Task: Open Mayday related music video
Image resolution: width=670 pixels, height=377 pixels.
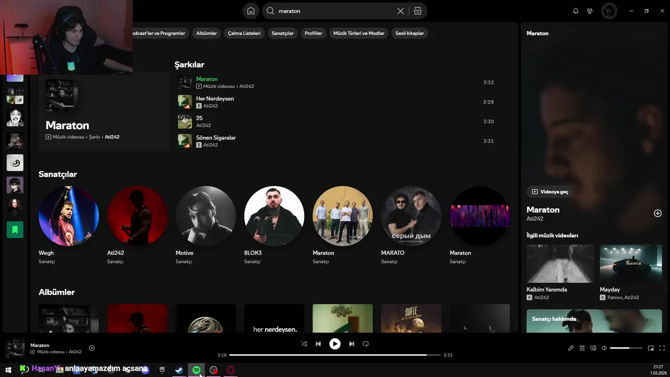Action: click(631, 264)
